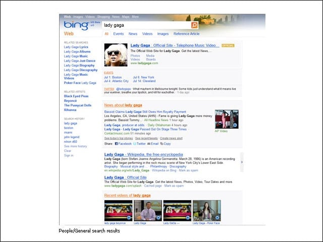
Task: Switch to the Events tab
Action: [x=119, y=34]
